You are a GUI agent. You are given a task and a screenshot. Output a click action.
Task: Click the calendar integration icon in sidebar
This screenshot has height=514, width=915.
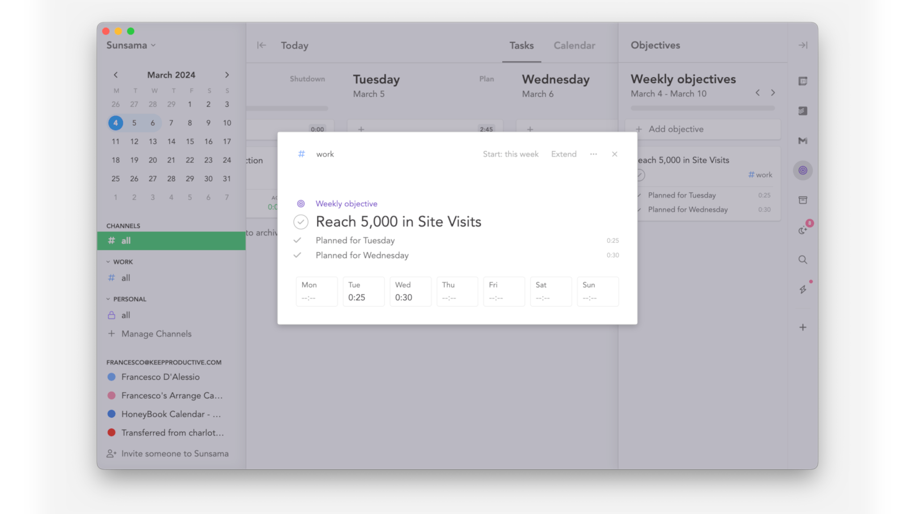tap(802, 81)
